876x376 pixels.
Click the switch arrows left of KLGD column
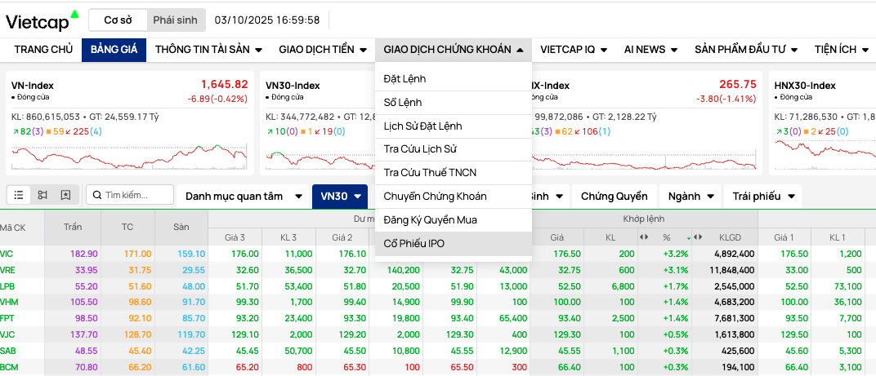pos(699,237)
